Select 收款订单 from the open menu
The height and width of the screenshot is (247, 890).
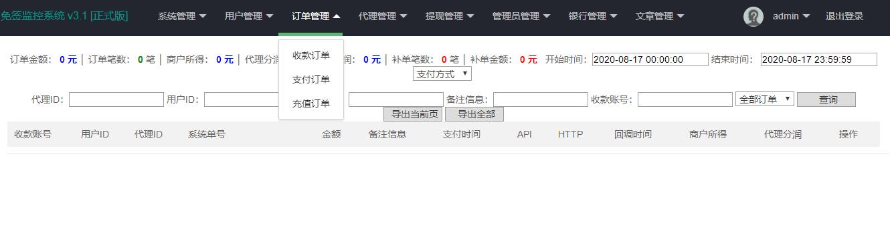[311, 55]
